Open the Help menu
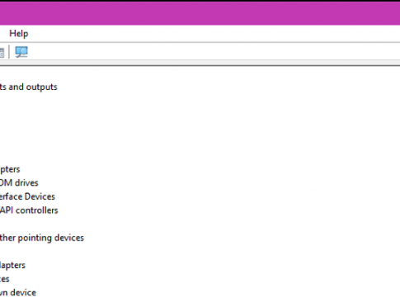Image resolution: width=400 pixels, height=297 pixels. click(19, 34)
